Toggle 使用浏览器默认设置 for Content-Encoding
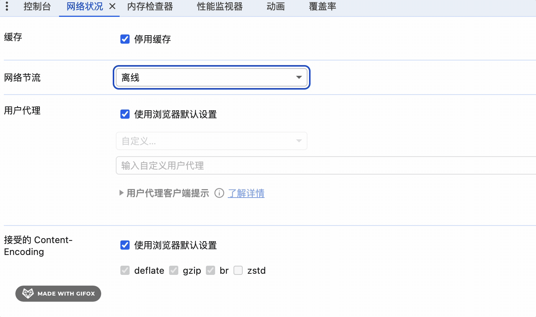This screenshot has width=536, height=317. (x=125, y=245)
